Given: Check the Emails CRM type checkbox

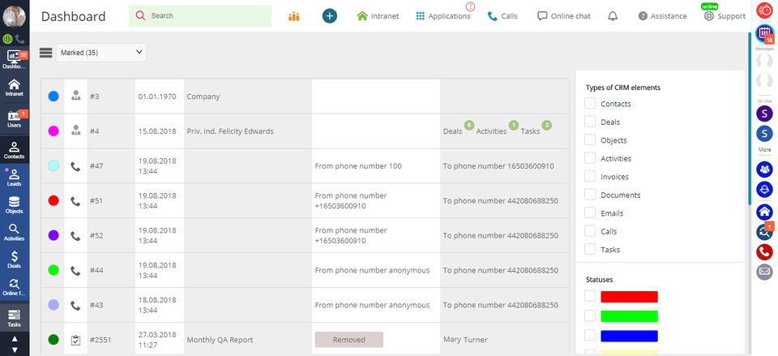Looking at the screenshot, I should pos(590,212).
